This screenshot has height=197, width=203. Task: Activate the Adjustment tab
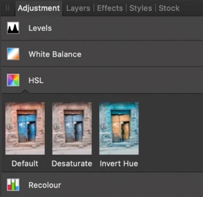[39, 8]
